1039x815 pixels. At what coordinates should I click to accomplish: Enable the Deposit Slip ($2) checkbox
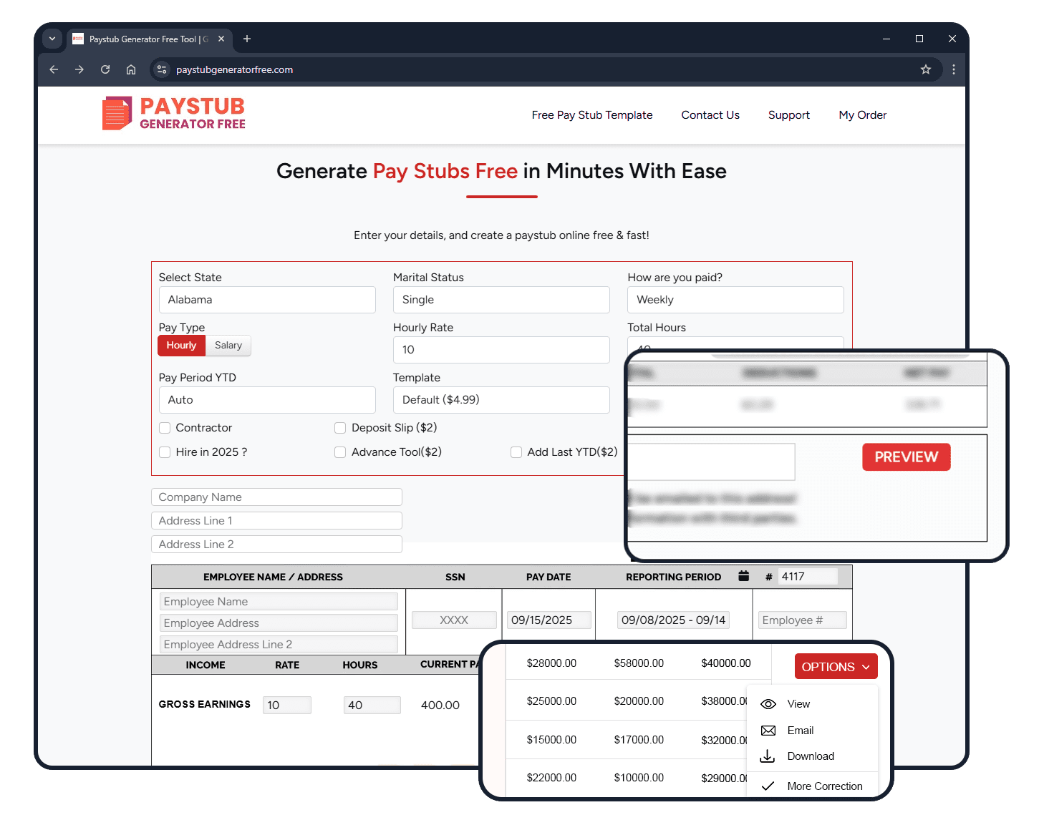(340, 428)
